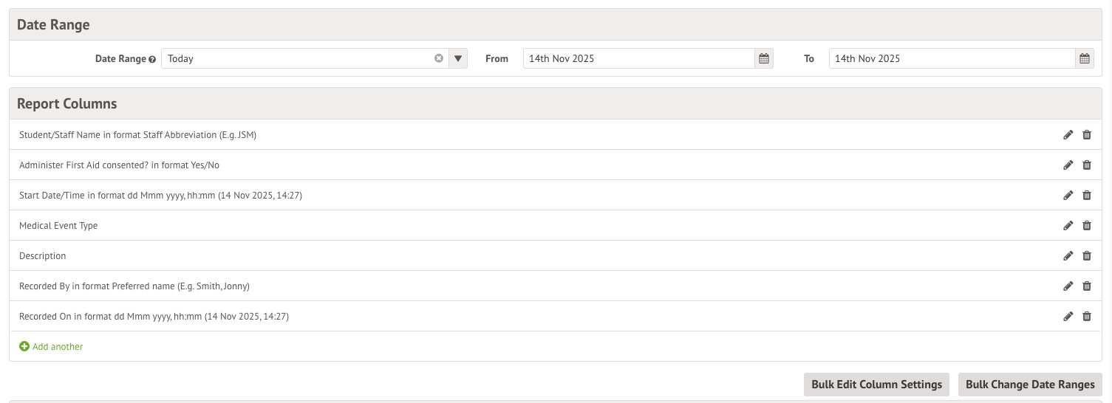Screen dimensions: 1112x403
Task: Click the To date input field
Action: point(951,58)
